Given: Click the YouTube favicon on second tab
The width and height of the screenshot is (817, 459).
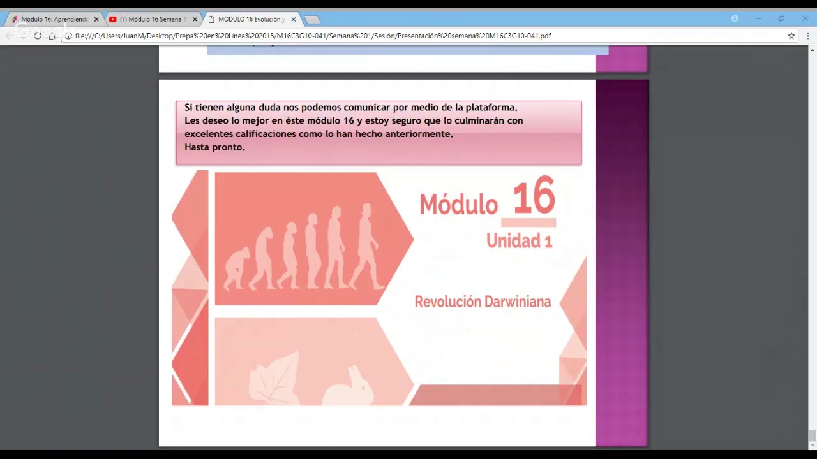Looking at the screenshot, I should click(113, 19).
